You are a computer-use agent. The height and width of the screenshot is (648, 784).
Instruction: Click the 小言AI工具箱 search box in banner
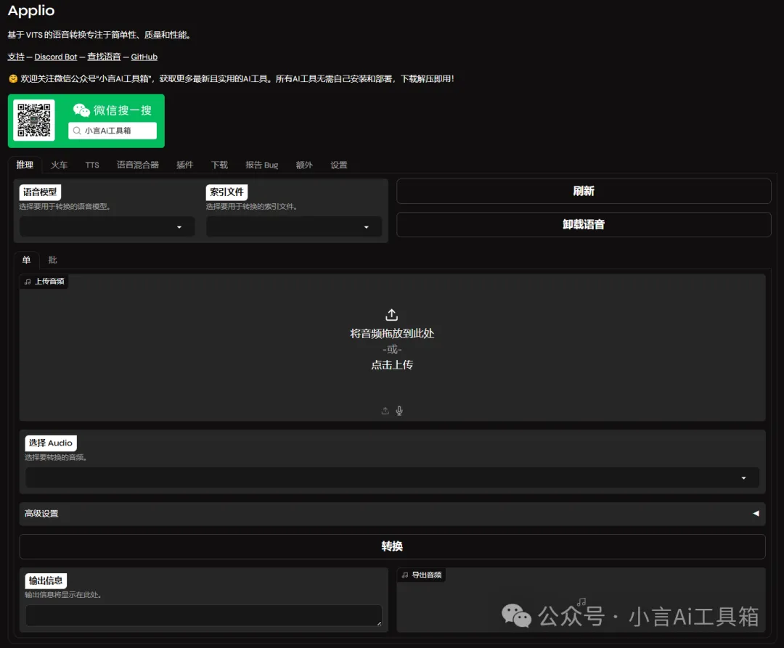113,131
